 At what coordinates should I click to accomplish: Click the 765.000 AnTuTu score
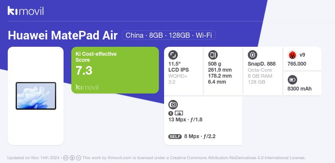click(297, 64)
